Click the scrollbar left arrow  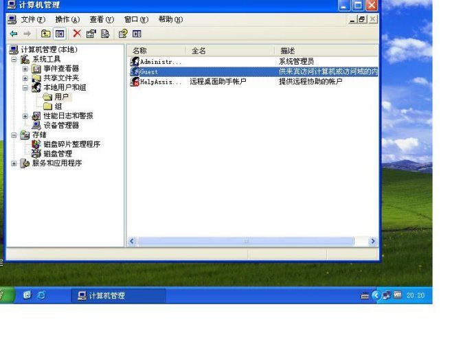coord(131,241)
